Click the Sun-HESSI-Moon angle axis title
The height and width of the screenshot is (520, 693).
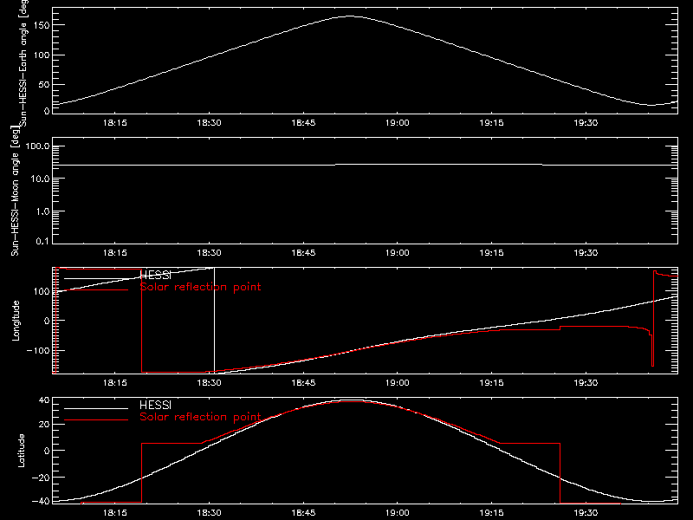point(15,190)
